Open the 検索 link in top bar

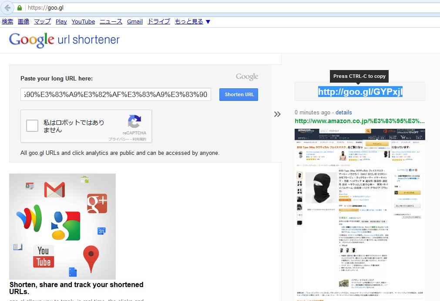(x=7, y=22)
